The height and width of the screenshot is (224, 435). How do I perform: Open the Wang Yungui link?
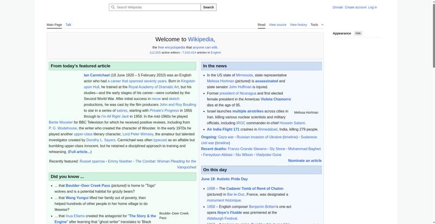tap(77, 198)
